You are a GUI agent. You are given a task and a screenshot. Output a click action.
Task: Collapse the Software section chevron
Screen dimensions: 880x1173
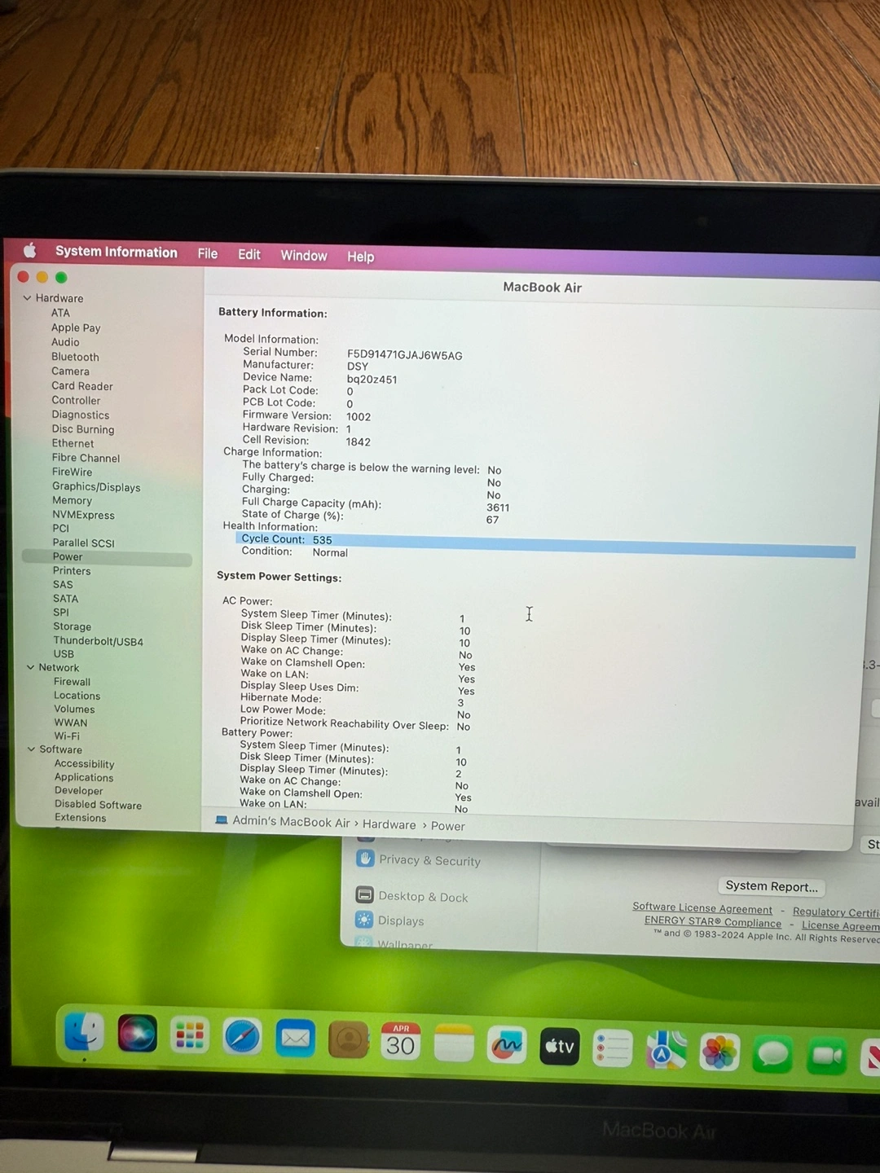(x=32, y=749)
